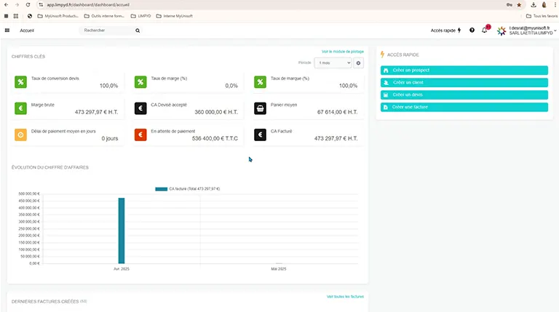The width and height of the screenshot is (559, 312).
Task: Go to the Accueil menu item
Action: click(x=27, y=31)
